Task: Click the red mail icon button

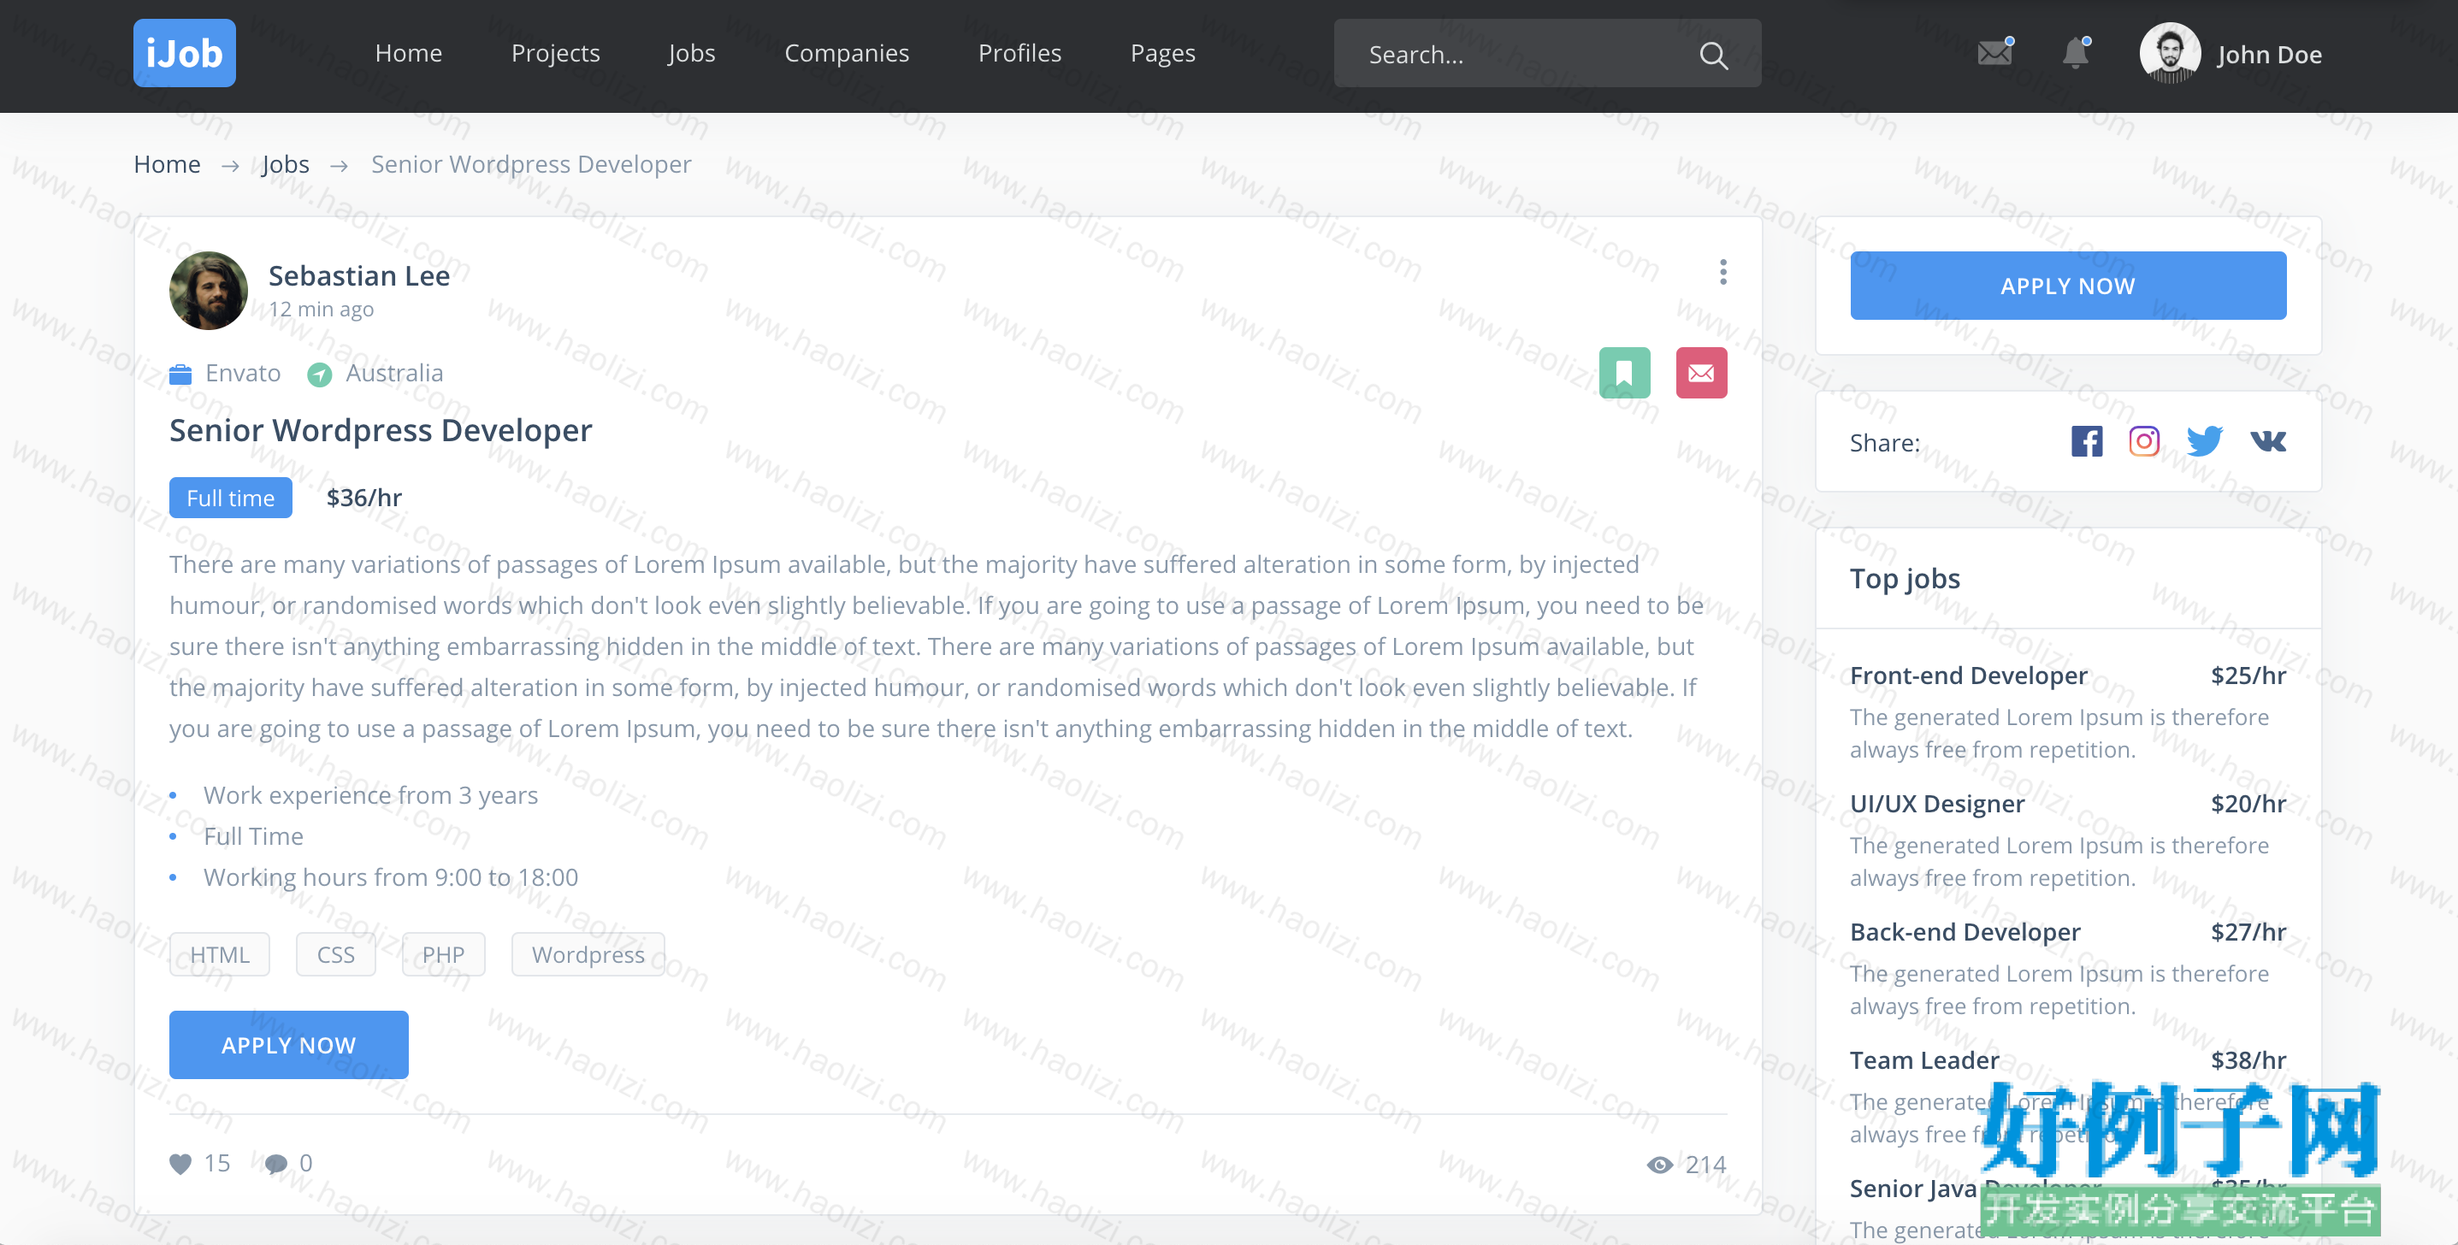Action: (x=1701, y=373)
